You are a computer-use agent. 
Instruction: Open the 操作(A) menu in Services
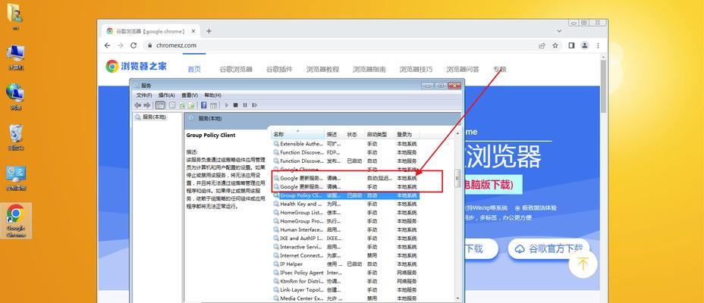(x=167, y=95)
